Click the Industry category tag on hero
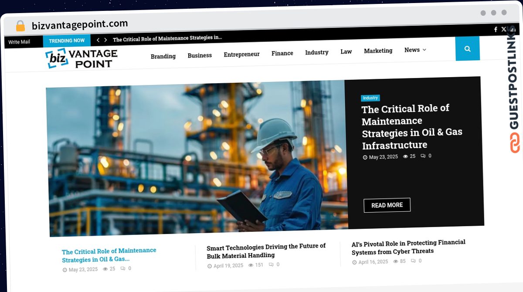Screen dimensions: 523x292 (x=370, y=98)
